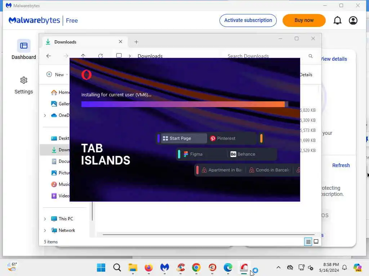369x276 pixels.
Task: Click the horizontal scrollbar in File Explorer
Action: pyautogui.click(x=209, y=234)
